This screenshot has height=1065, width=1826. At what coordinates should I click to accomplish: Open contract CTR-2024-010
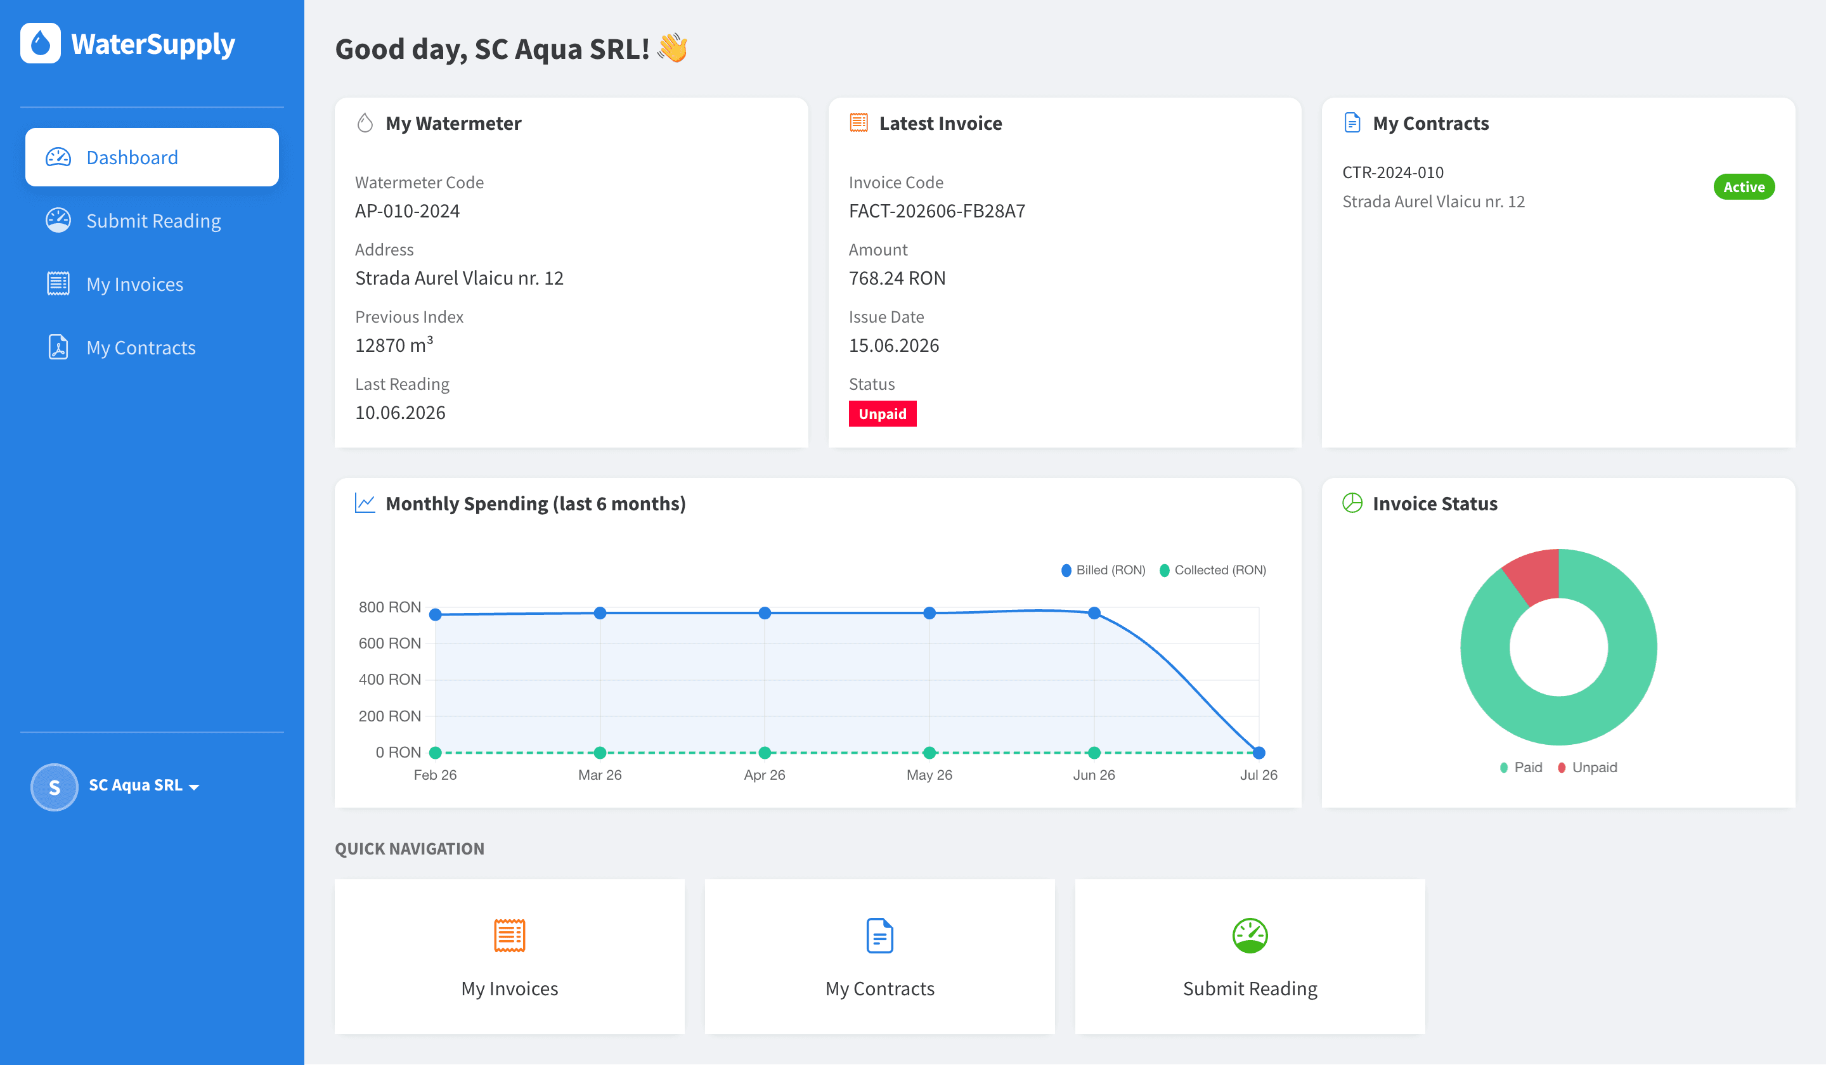1393,172
